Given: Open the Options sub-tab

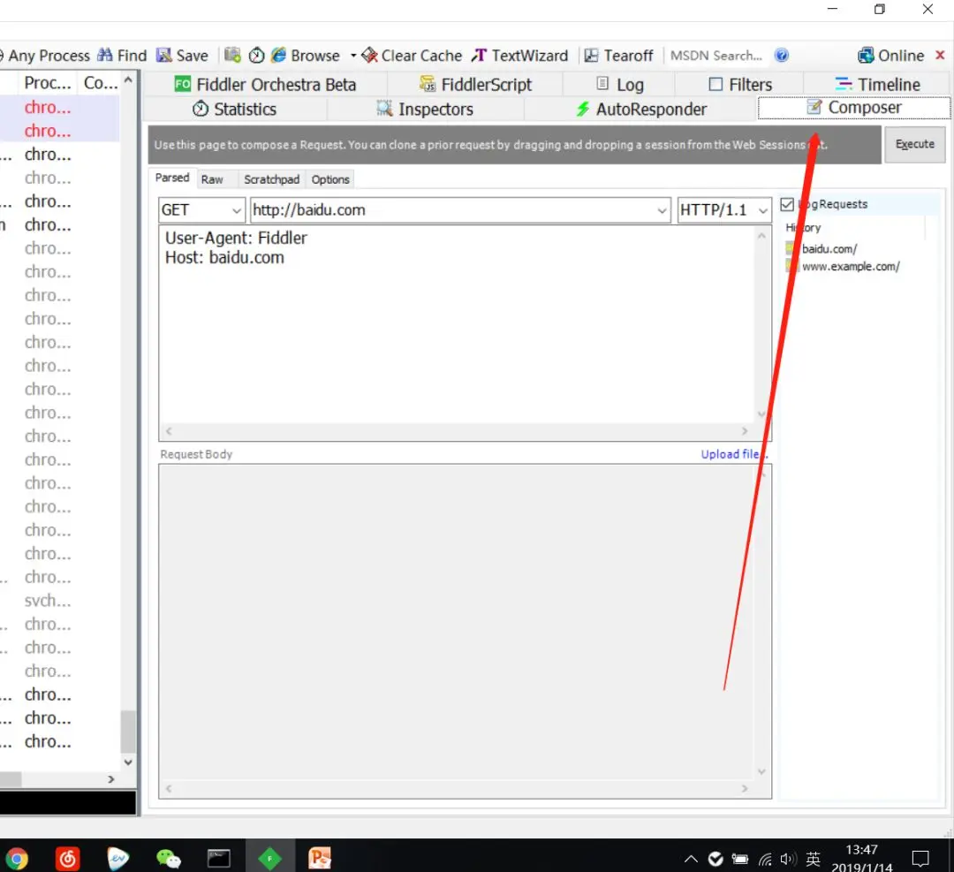Looking at the screenshot, I should pyautogui.click(x=330, y=178).
